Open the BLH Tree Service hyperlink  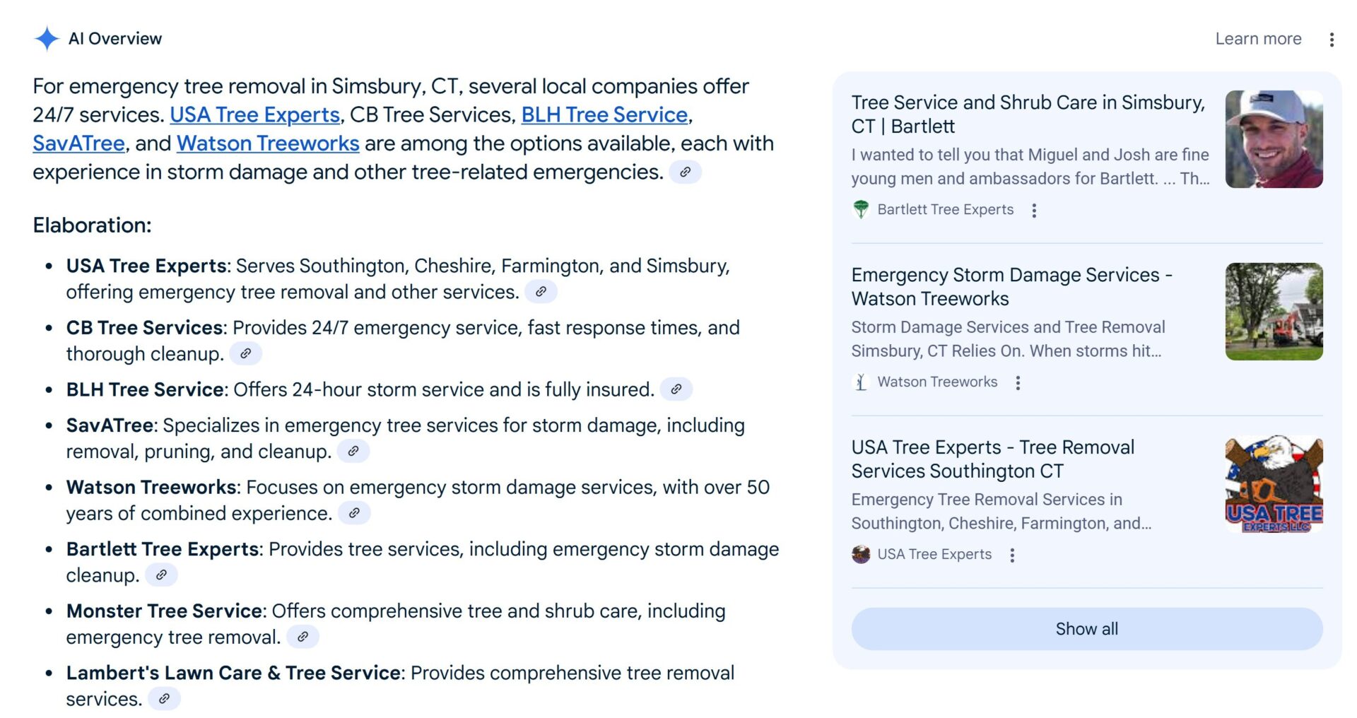click(604, 114)
